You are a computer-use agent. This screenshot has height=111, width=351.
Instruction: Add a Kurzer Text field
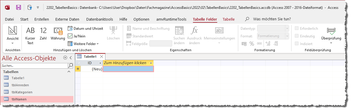30,36
